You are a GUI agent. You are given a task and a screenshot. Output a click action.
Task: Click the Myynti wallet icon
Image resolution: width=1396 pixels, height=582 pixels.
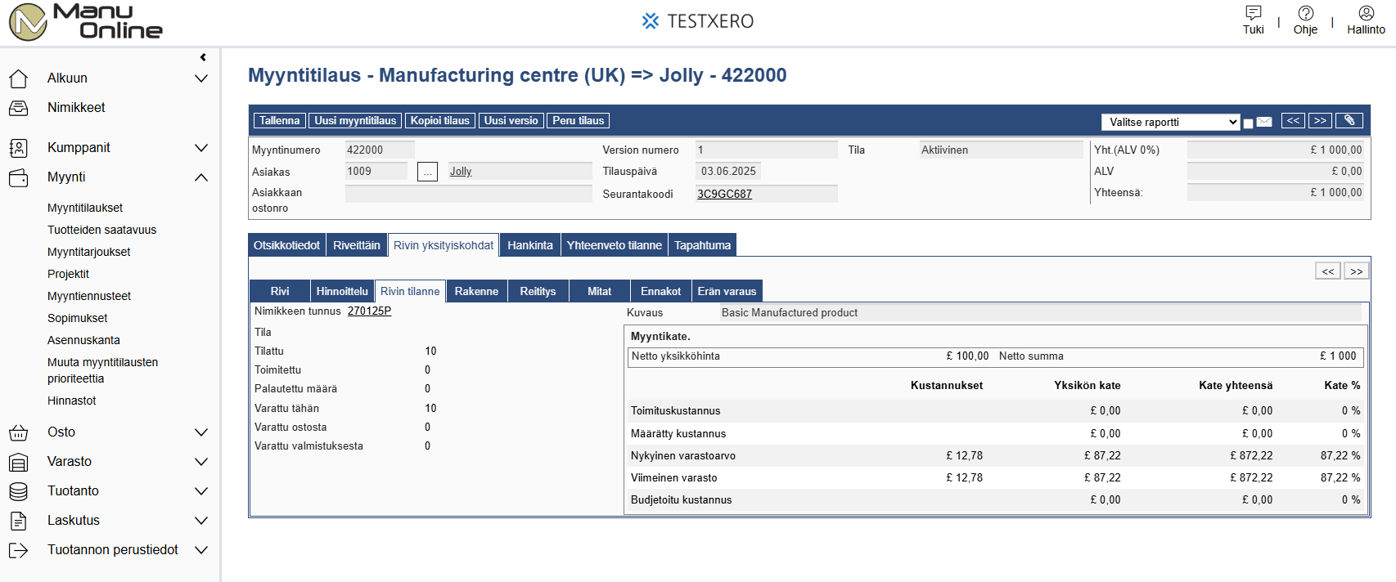[18, 177]
